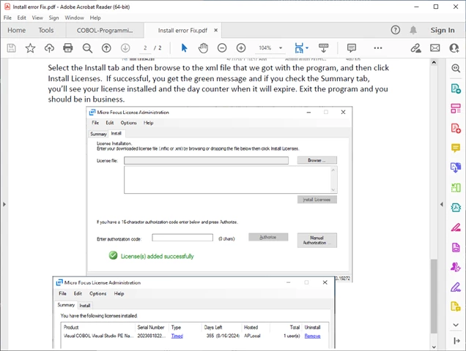Open the Help menu in Acrobat
Image resolution: width=466 pixels, height=351 pixels.
point(95,18)
